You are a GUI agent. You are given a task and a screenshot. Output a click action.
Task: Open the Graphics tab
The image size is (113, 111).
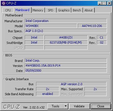(64, 10)
